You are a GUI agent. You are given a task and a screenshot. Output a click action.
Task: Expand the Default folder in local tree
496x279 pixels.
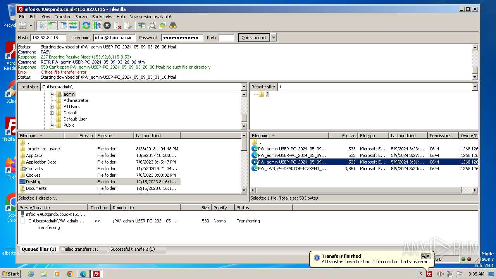click(x=52, y=113)
